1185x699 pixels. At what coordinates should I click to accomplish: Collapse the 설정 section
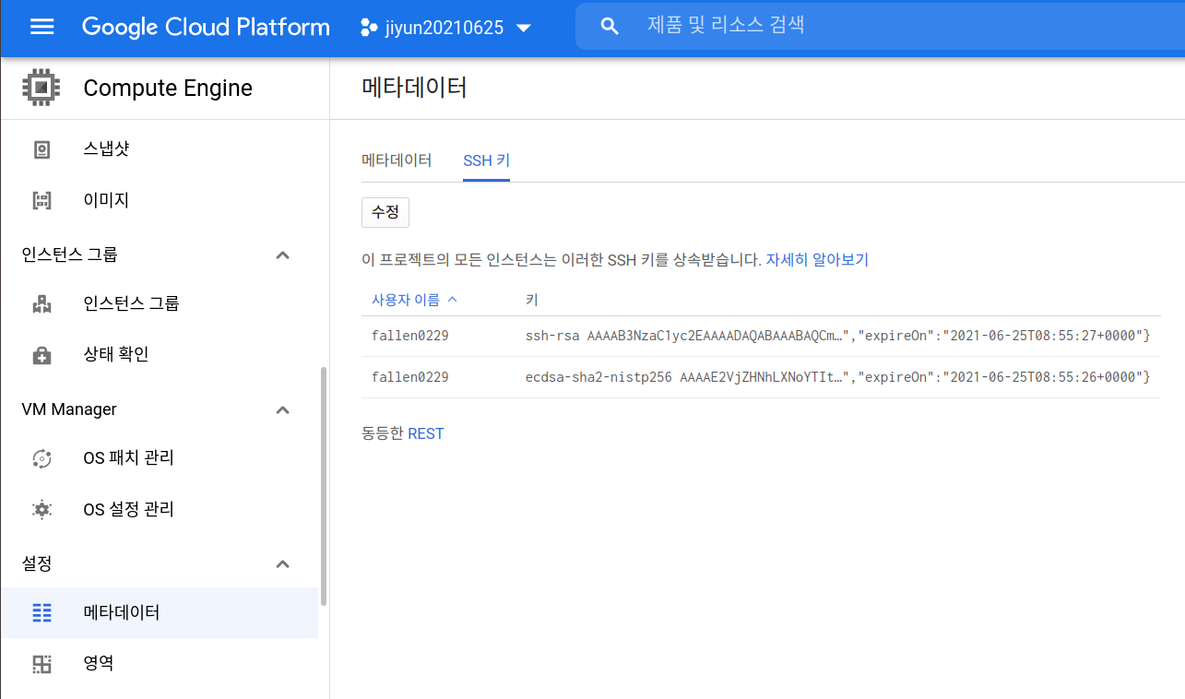[x=283, y=563]
